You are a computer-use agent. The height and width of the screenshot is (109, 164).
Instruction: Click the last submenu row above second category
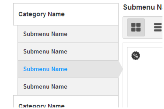[68, 87]
